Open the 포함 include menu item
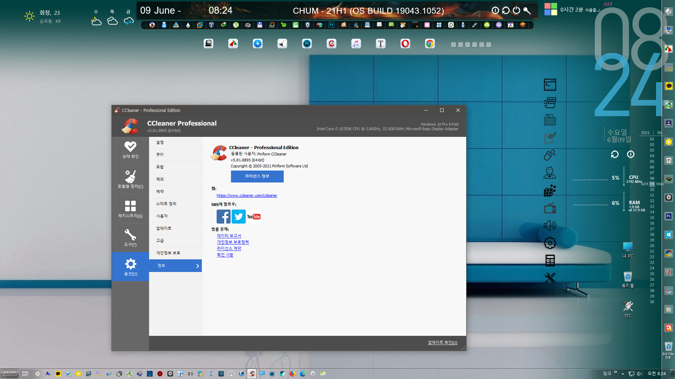The width and height of the screenshot is (675, 379). point(175,167)
